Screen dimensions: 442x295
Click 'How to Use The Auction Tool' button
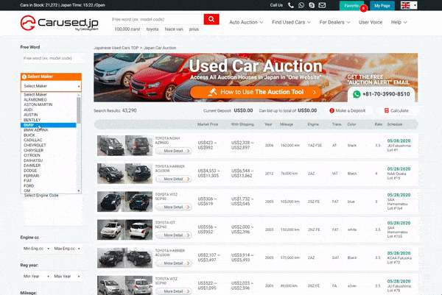click(x=256, y=92)
